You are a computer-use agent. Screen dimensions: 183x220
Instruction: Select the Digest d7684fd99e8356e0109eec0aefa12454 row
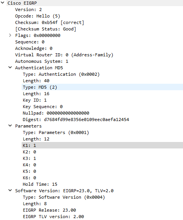(x=76, y=120)
